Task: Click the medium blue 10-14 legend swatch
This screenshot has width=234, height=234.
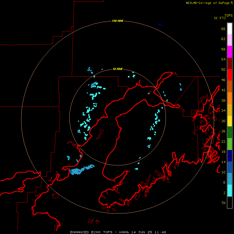Action: (230, 167)
